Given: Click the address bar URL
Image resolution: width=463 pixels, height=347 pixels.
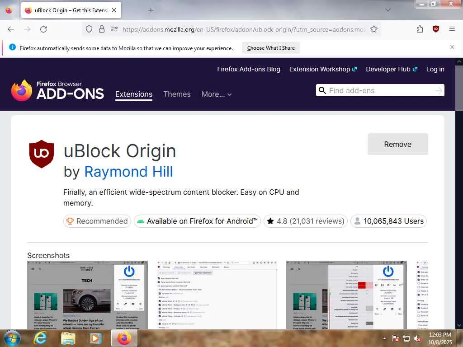Looking at the screenshot, I should (x=244, y=29).
